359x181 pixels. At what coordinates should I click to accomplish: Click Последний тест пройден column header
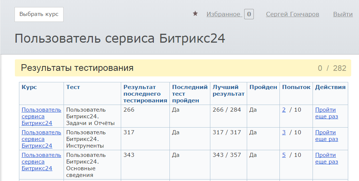[x=190, y=94]
